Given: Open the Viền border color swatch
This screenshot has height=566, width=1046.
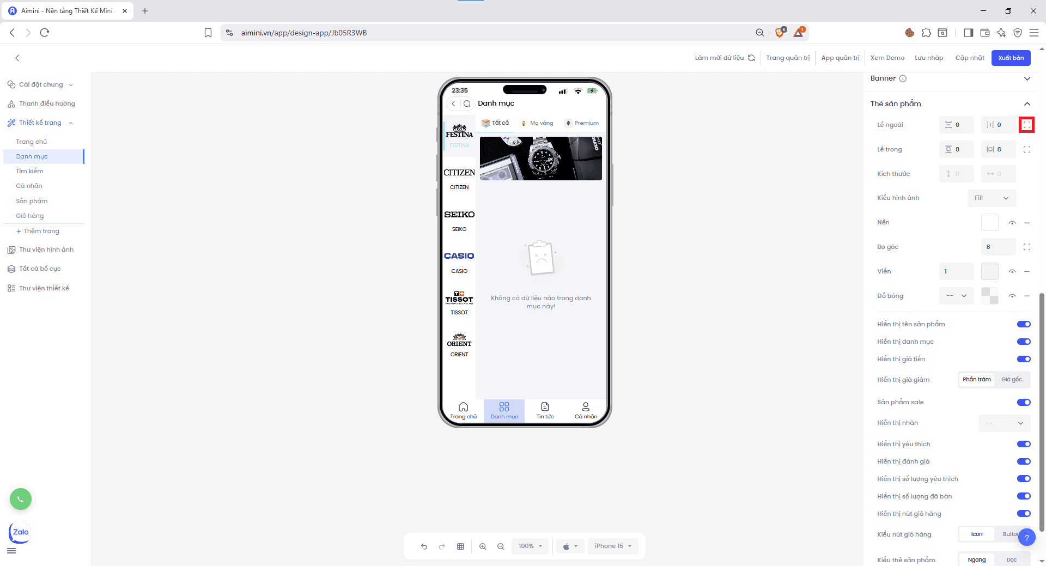Looking at the screenshot, I should coord(989,271).
